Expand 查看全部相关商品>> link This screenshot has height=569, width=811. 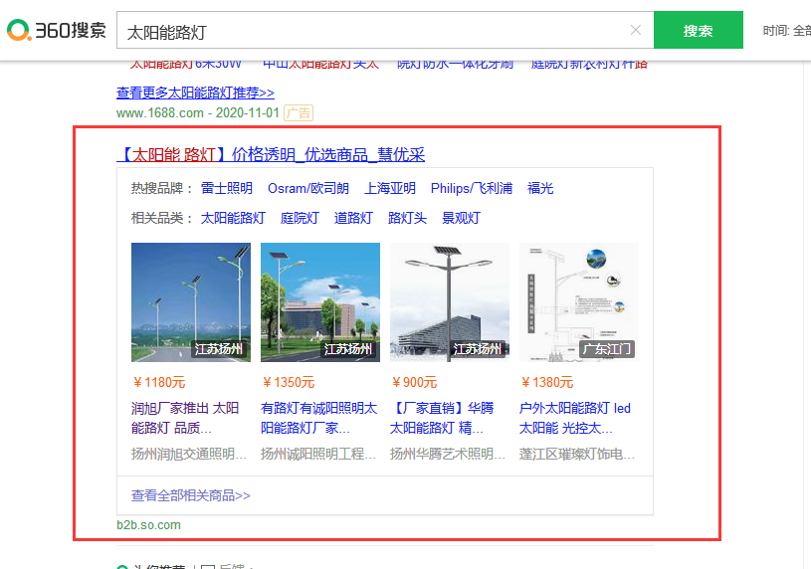(x=191, y=495)
